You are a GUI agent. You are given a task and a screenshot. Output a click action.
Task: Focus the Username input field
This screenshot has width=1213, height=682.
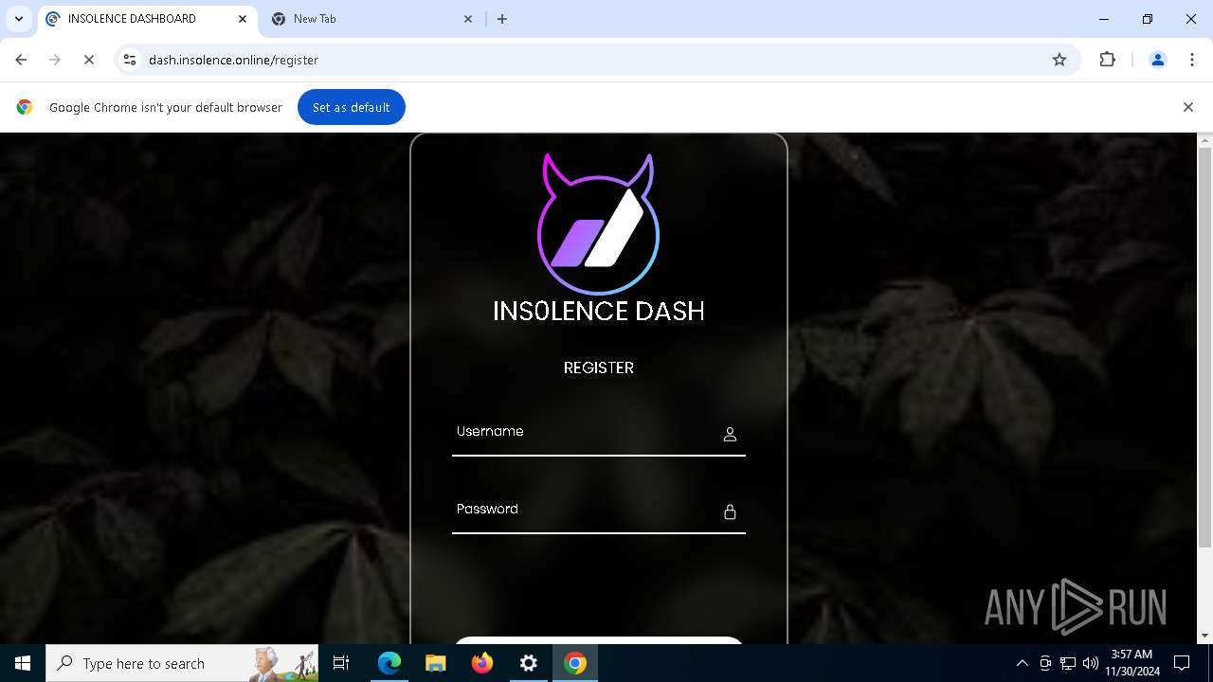click(598, 433)
